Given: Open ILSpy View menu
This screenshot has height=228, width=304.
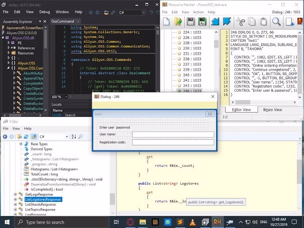Looking at the screenshot, I should point(16,128).
